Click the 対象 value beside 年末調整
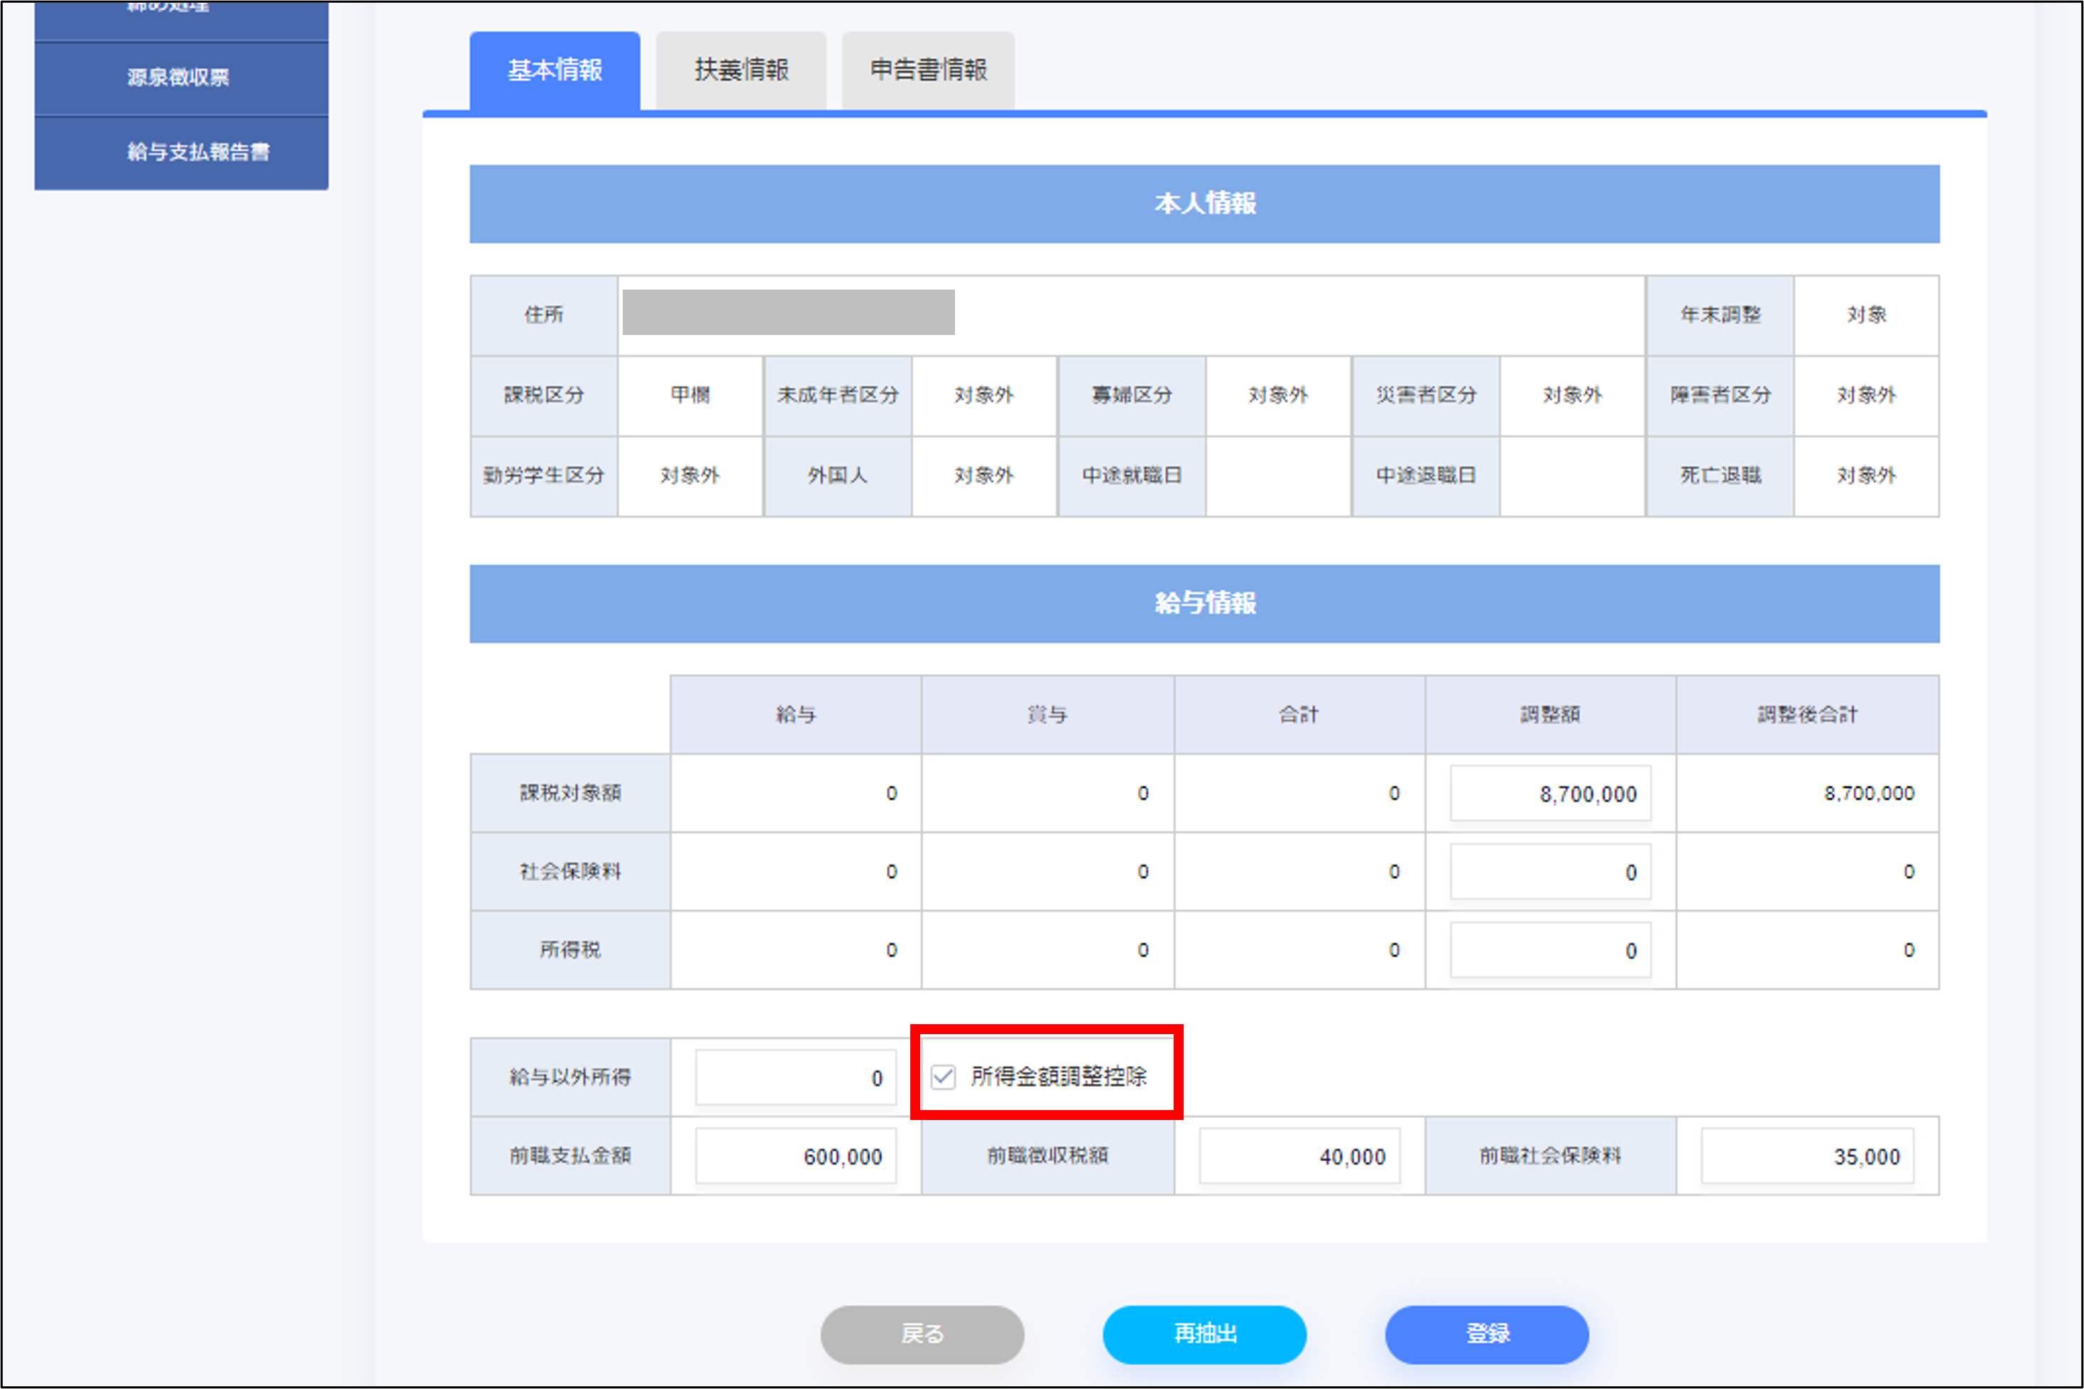The image size is (2084, 1389). (x=1867, y=315)
